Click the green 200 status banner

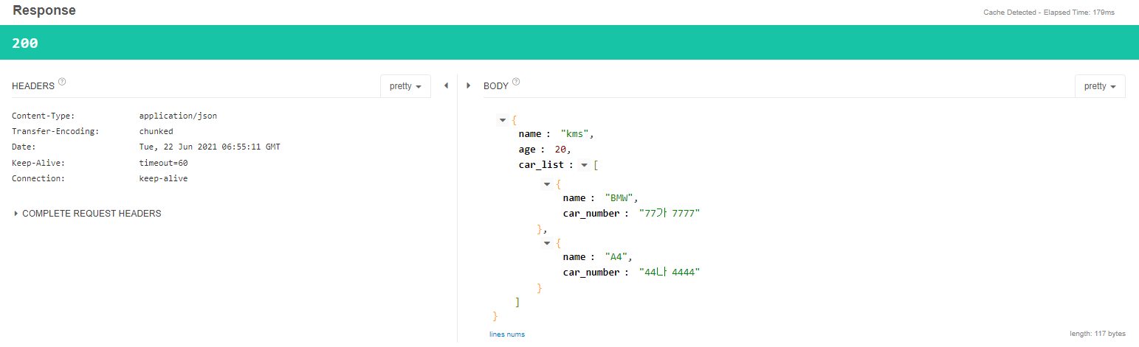pos(569,43)
